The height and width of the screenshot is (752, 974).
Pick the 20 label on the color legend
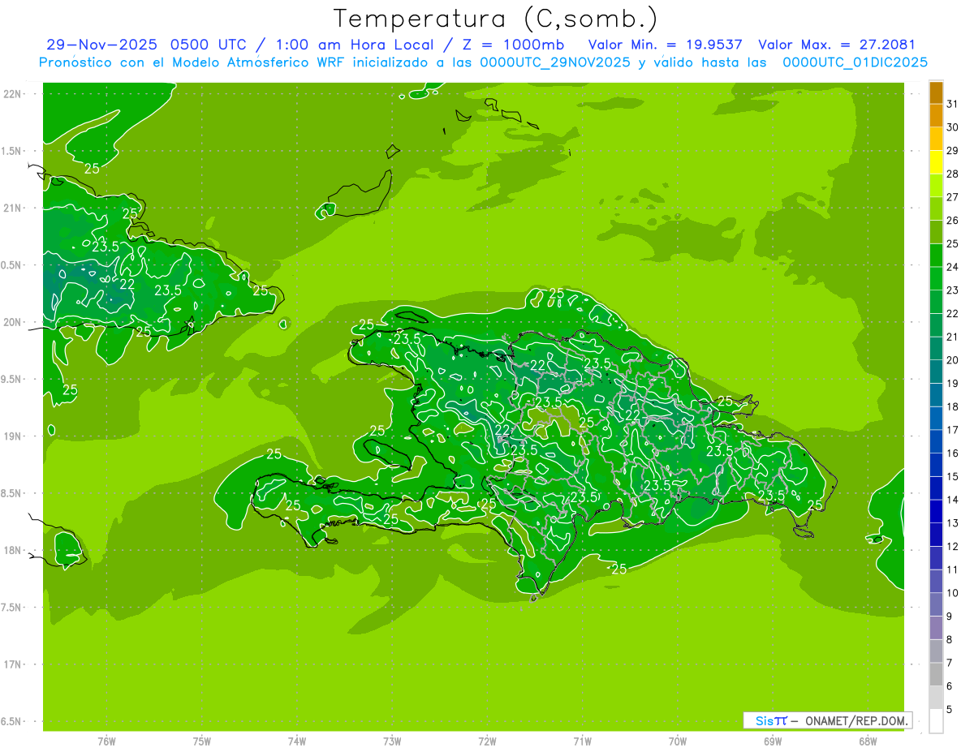pyautogui.click(x=952, y=360)
